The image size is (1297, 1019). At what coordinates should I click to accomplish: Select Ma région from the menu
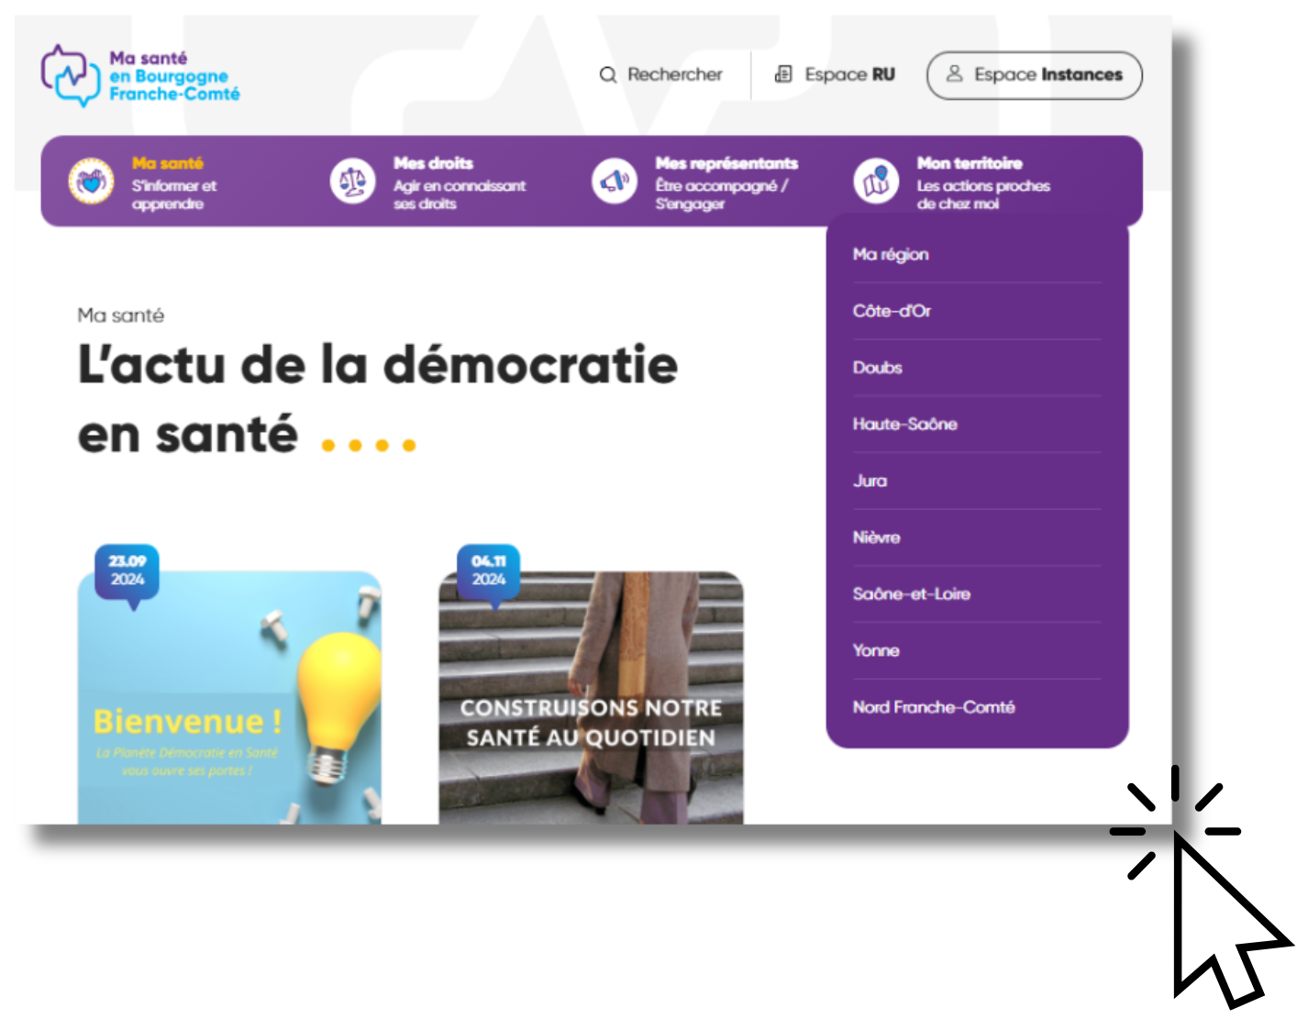pyautogui.click(x=891, y=254)
